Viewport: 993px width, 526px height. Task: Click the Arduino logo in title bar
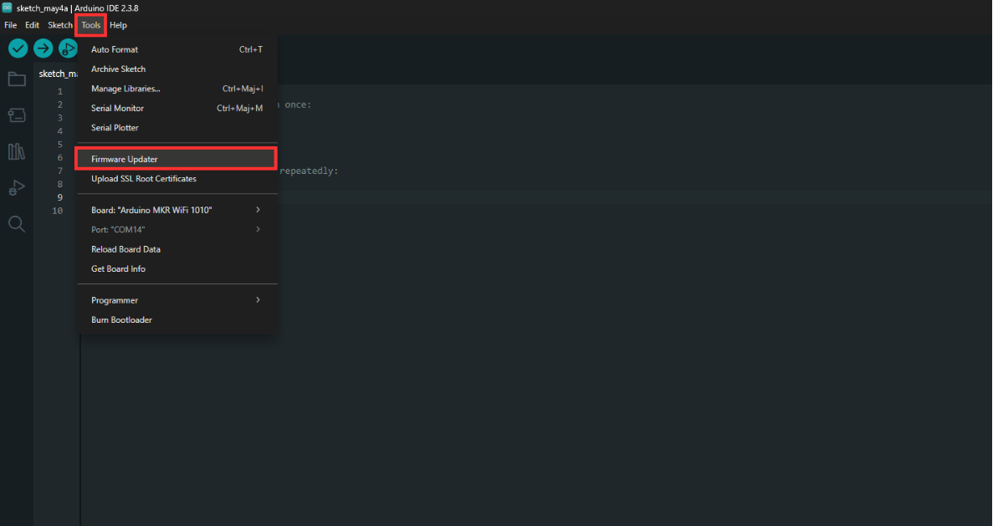tap(7, 8)
